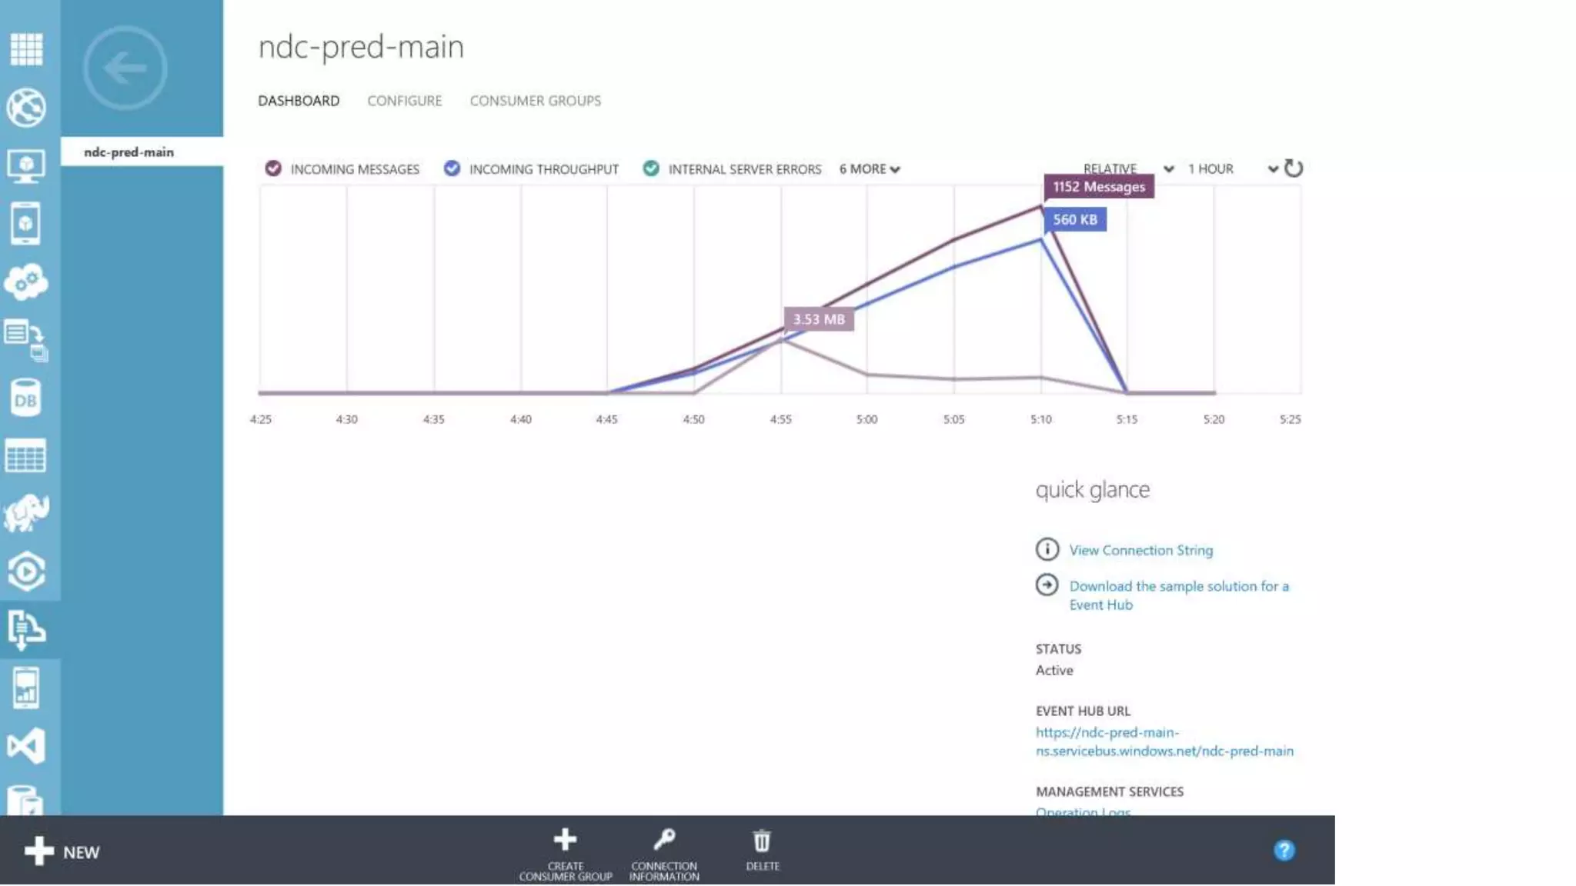Switch to the Configure tab
The height and width of the screenshot is (886, 1576).
click(404, 101)
